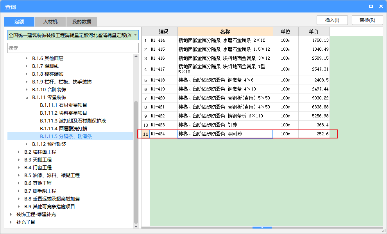The height and width of the screenshot is (234, 387).
Task: Expand 装饰工程-绿建补充 arrow
Action: 11,214
